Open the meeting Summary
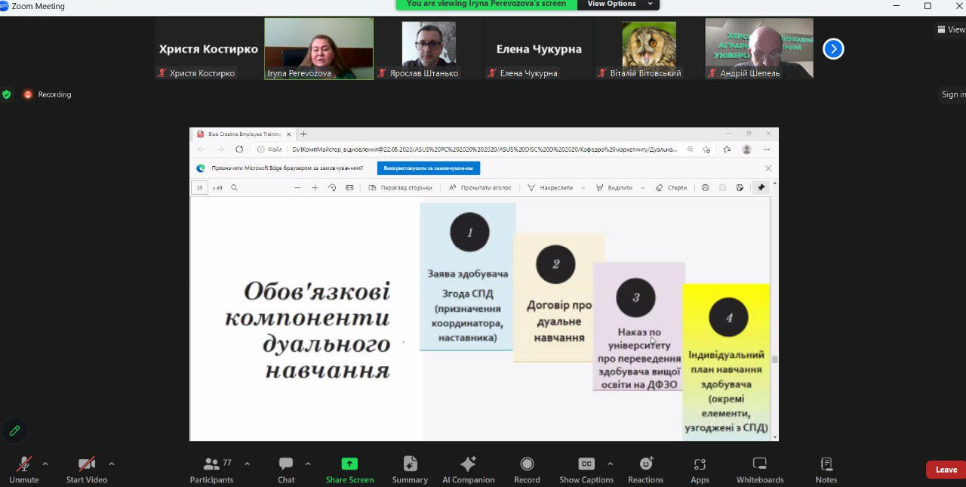The height and width of the screenshot is (487, 966). [410, 469]
